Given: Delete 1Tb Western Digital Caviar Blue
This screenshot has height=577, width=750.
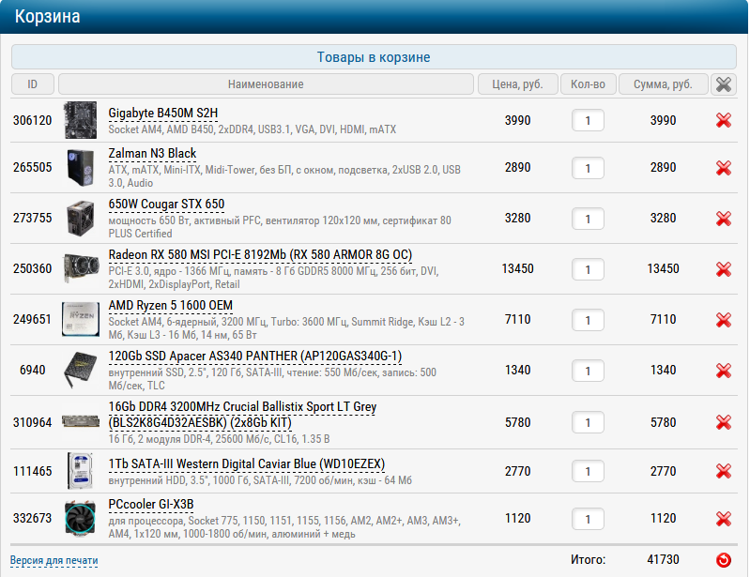Looking at the screenshot, I should pos(723,471).
